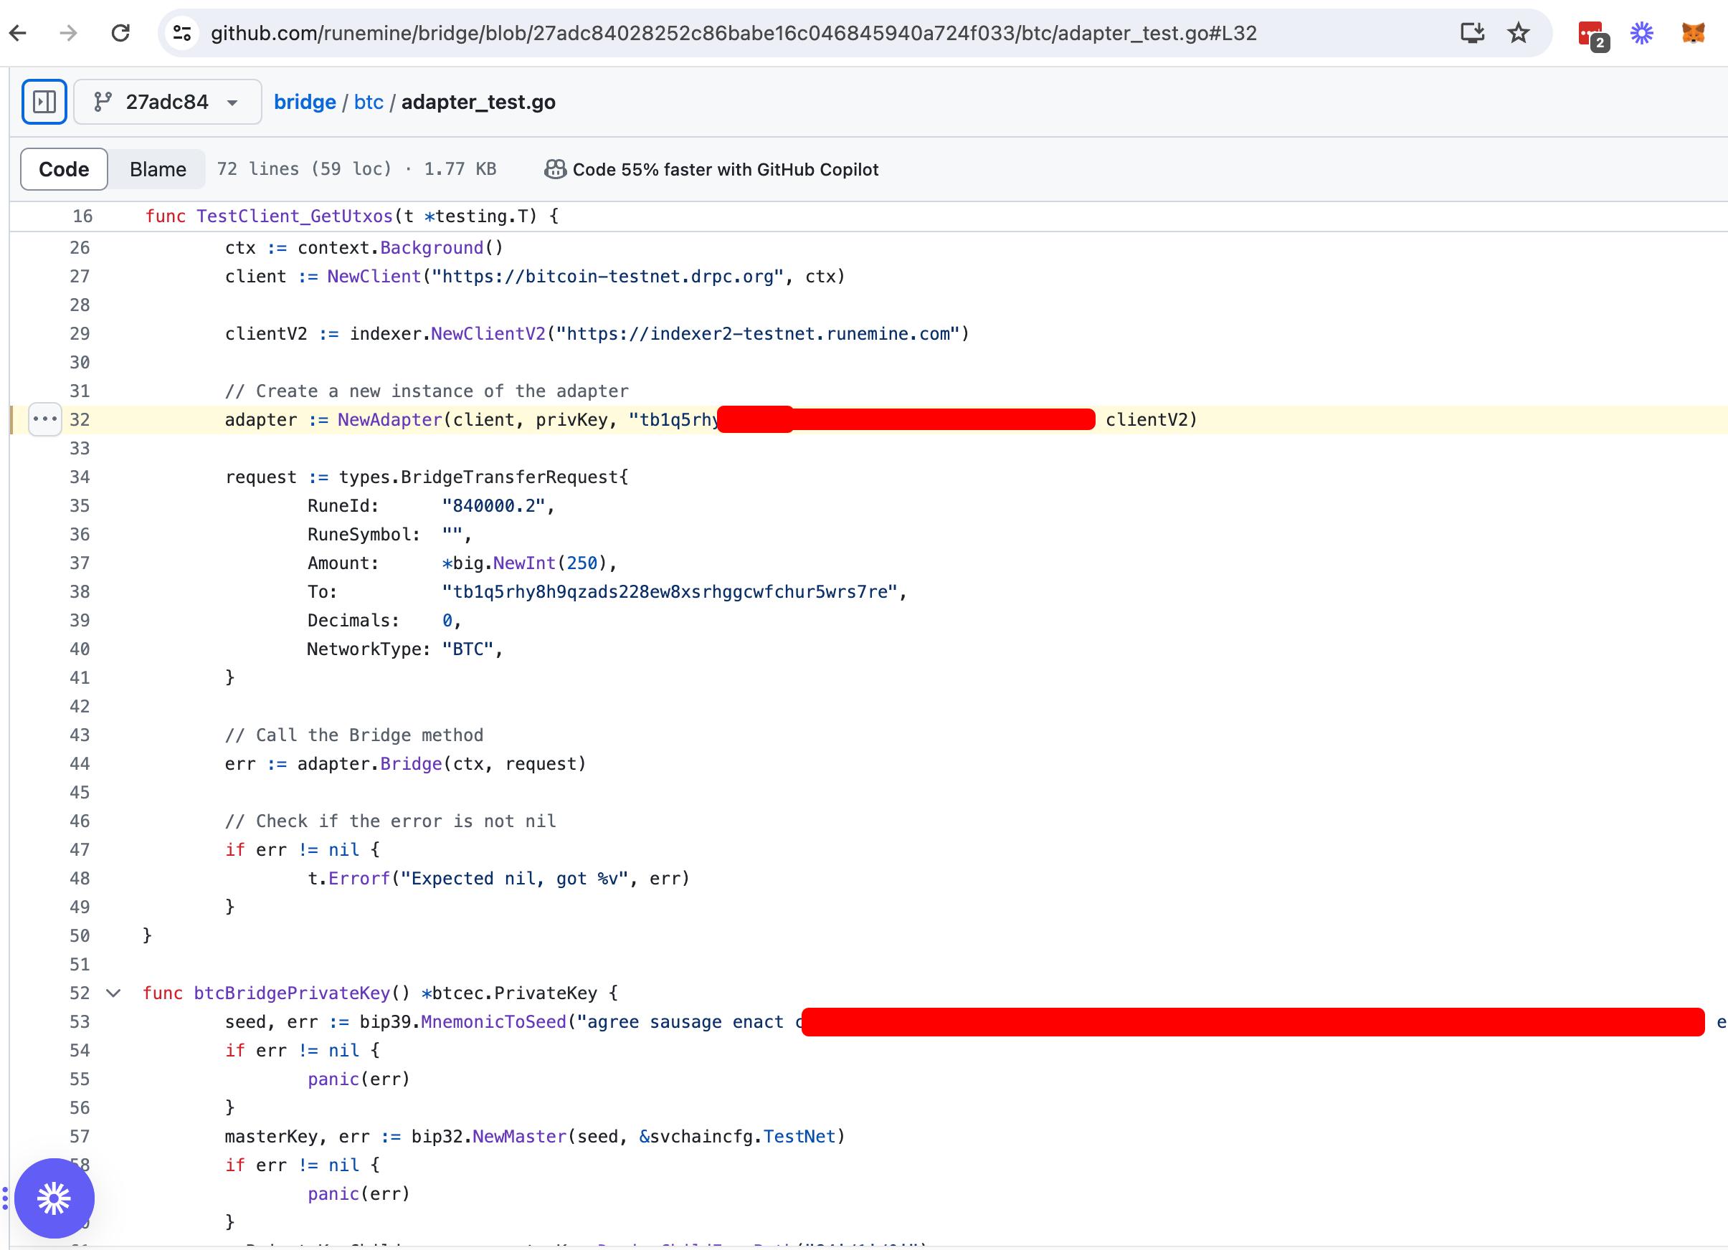Click the indexer2-testnet.runemine.com URL string
Screen dimensions: 1728x1250
click(x=757, y=333)
